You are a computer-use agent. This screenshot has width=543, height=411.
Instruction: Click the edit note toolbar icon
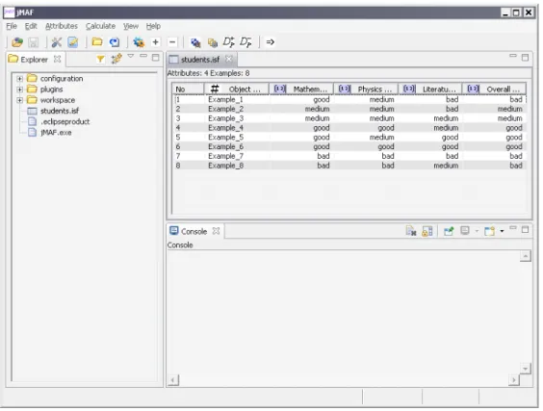[x=73, y=42]
